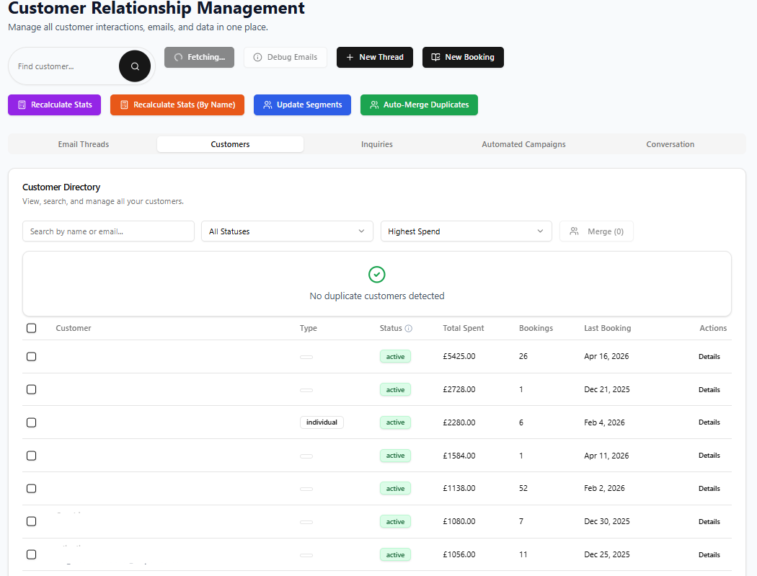Click the Dec 21, 2025 date cell

tap(607, 389)
